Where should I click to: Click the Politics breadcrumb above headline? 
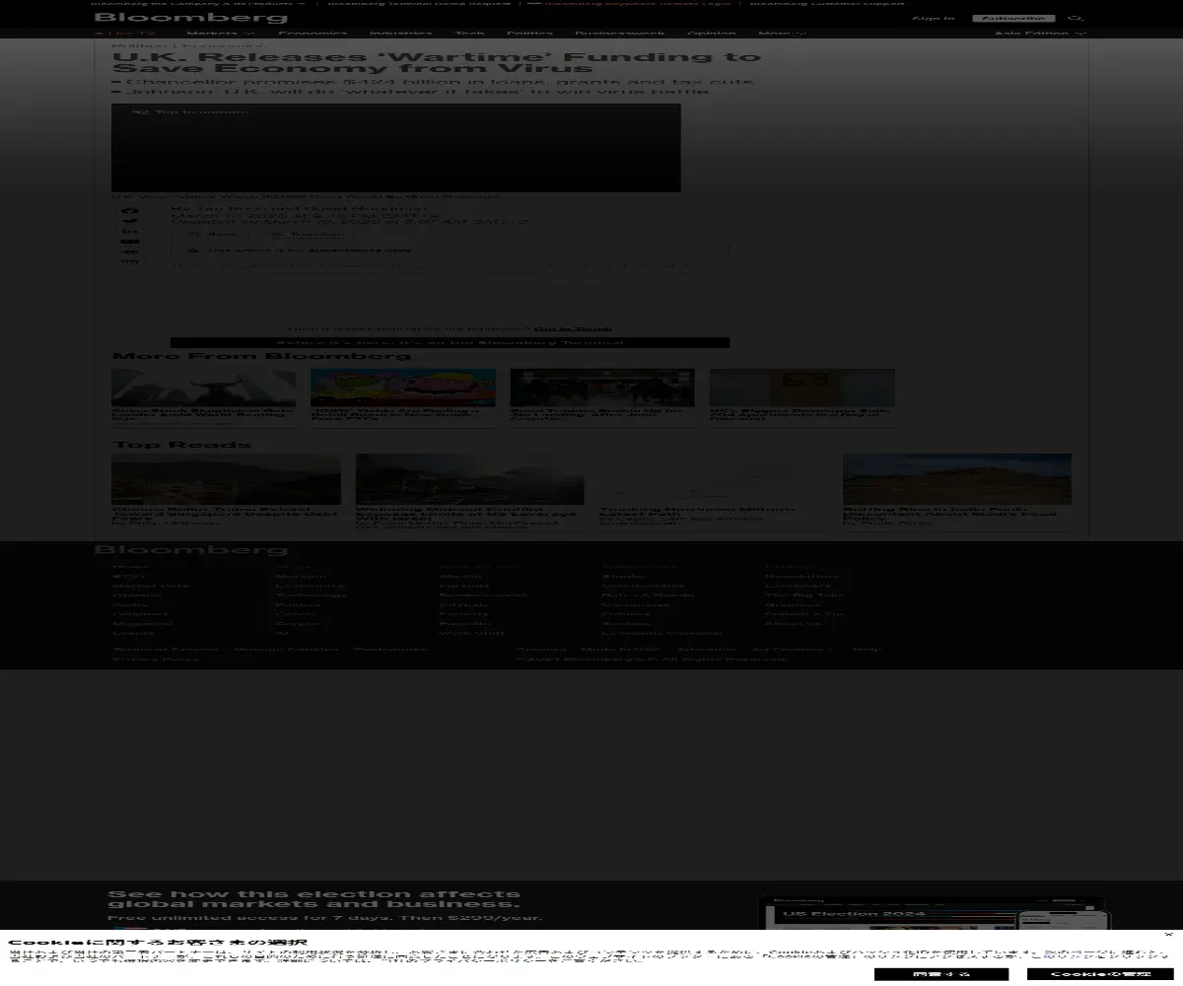(139, 45)
